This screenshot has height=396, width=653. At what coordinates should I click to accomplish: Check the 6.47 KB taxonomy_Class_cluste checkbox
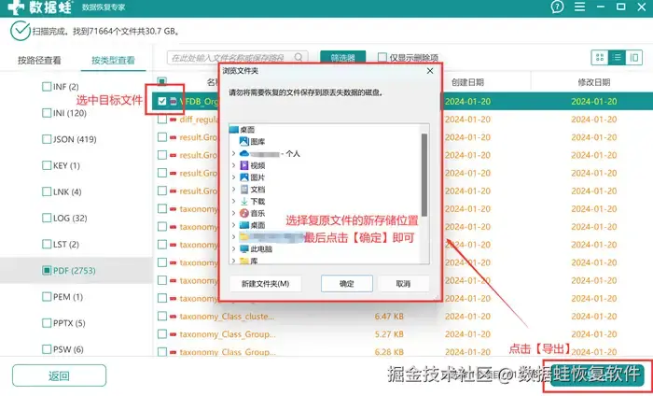point(162,317)
